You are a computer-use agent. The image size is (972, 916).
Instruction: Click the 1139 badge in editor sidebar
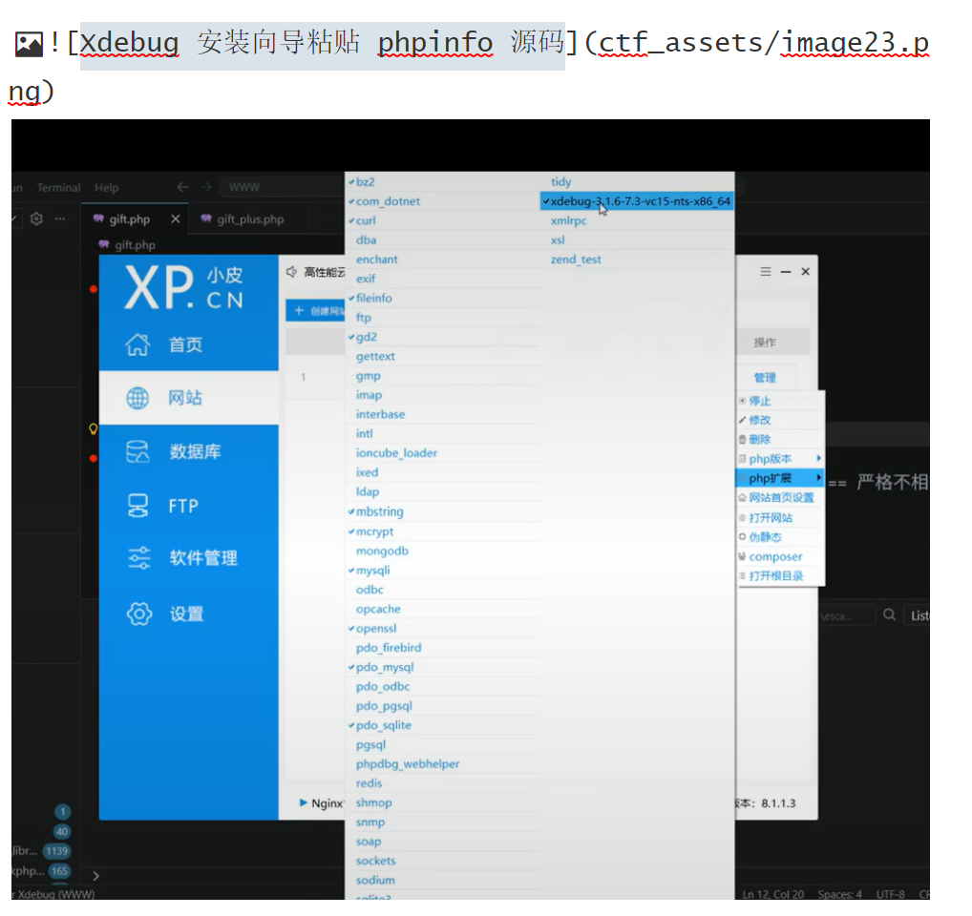click(x=57, y=851)
